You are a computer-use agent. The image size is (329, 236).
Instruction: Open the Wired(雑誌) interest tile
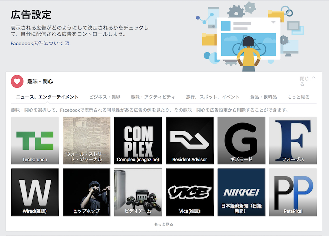pyautogui.click(x=35, y=192)
